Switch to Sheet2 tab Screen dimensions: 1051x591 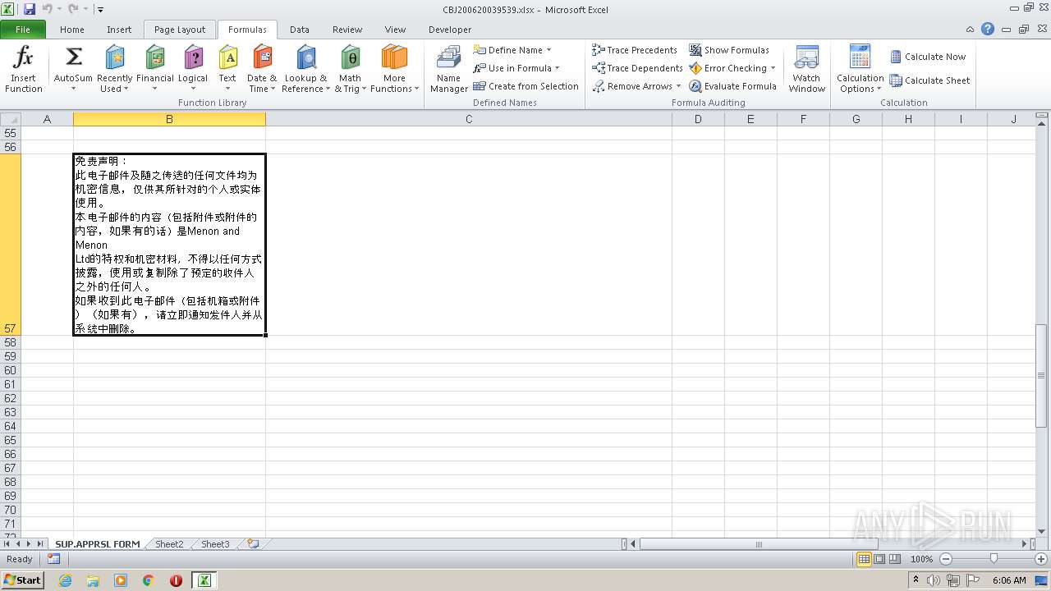(169, 544)
